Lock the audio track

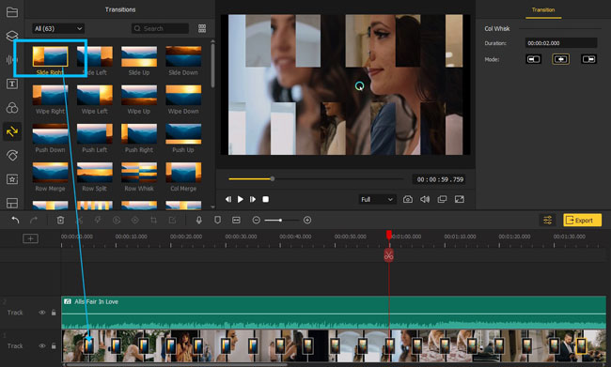click(x=54, y=313)
